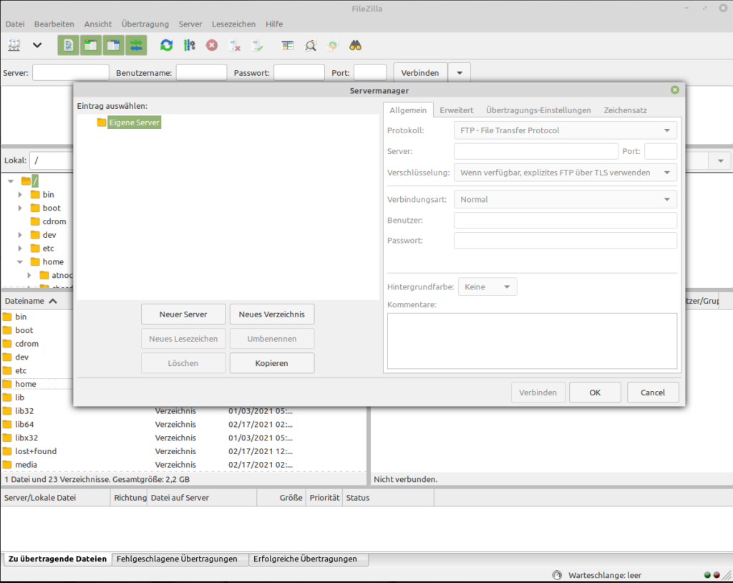Click the quickconnect Passwort field in the toolbar row
The width and height of the screenshot is (733, 583).
[299, 72]
